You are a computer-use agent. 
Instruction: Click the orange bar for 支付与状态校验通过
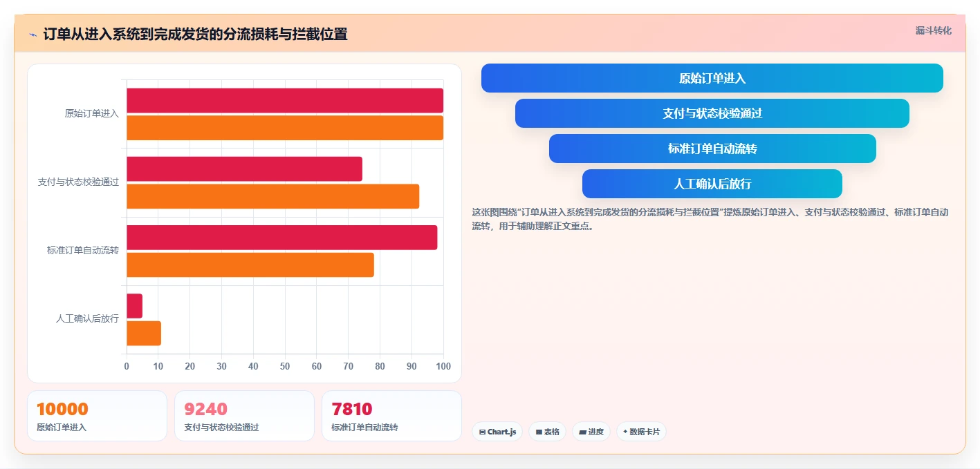point(273,196)
